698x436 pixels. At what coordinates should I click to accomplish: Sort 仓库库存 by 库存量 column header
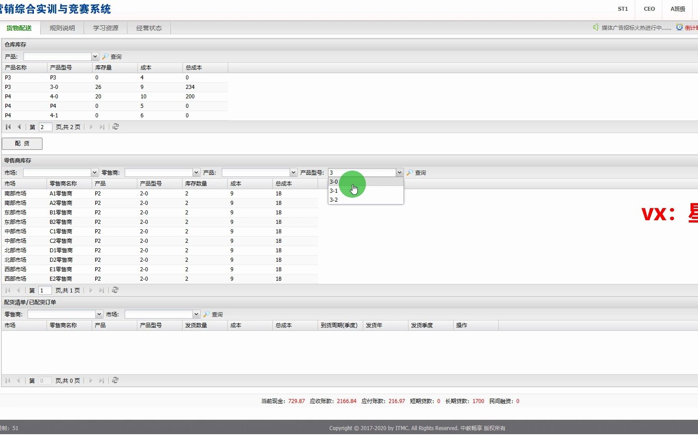click(115, 68)
